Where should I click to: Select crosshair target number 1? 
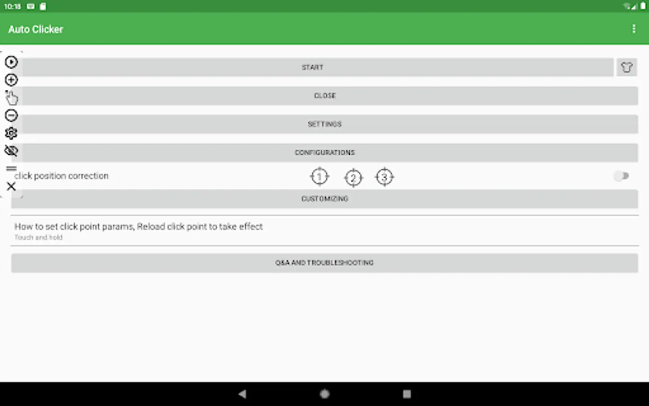[x=320, y=176]
